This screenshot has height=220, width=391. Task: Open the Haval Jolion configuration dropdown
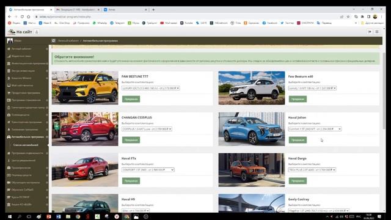(x=315, y=129)
